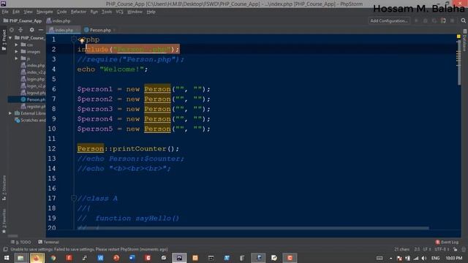The width and height of the screenshot is (468, 263).
Task: Change UTF-8 file encoding in status bar
Action: (442, 249)
